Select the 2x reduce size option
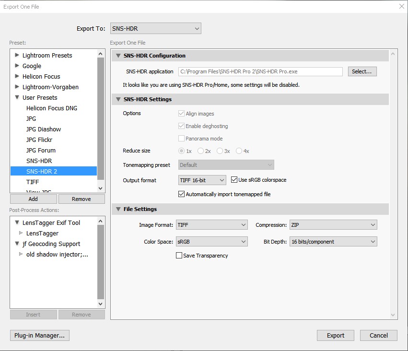408x351 pixels. pos(200,151)
